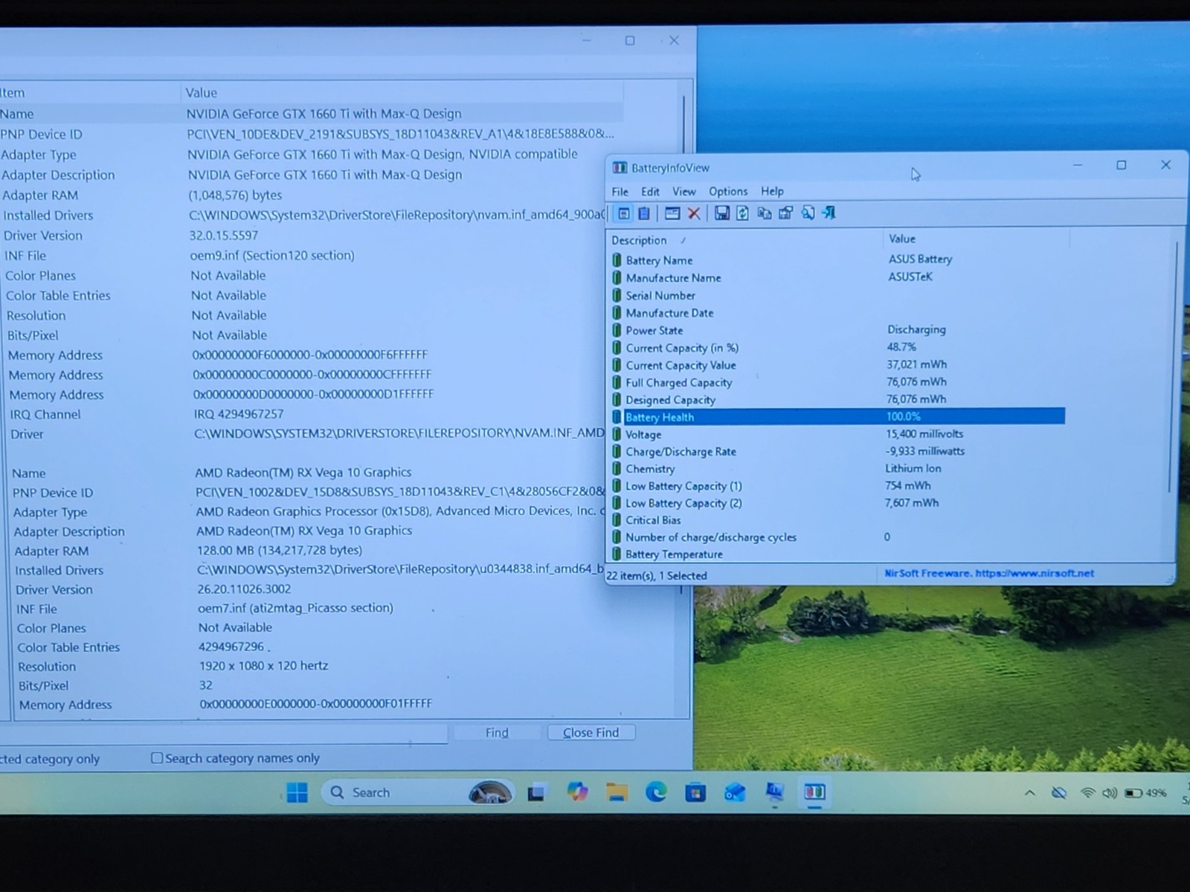This screenshot has height=892, width=1190.
Task: Click the Save Selected Items floppy icon
Action: (x=721, y=213)
